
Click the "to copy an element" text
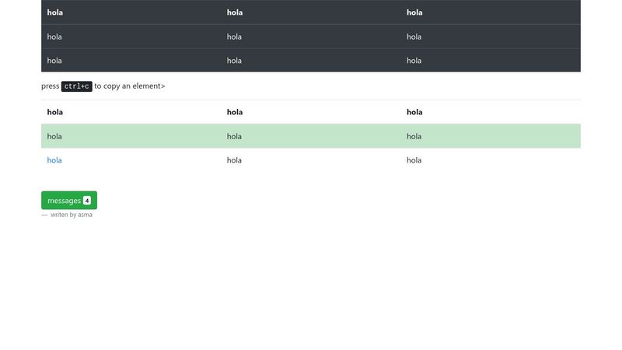(x=129, y=86)
